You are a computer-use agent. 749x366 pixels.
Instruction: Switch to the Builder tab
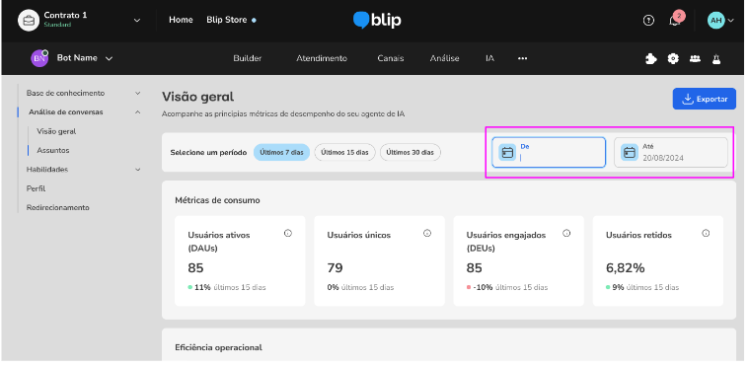(248, 58)
